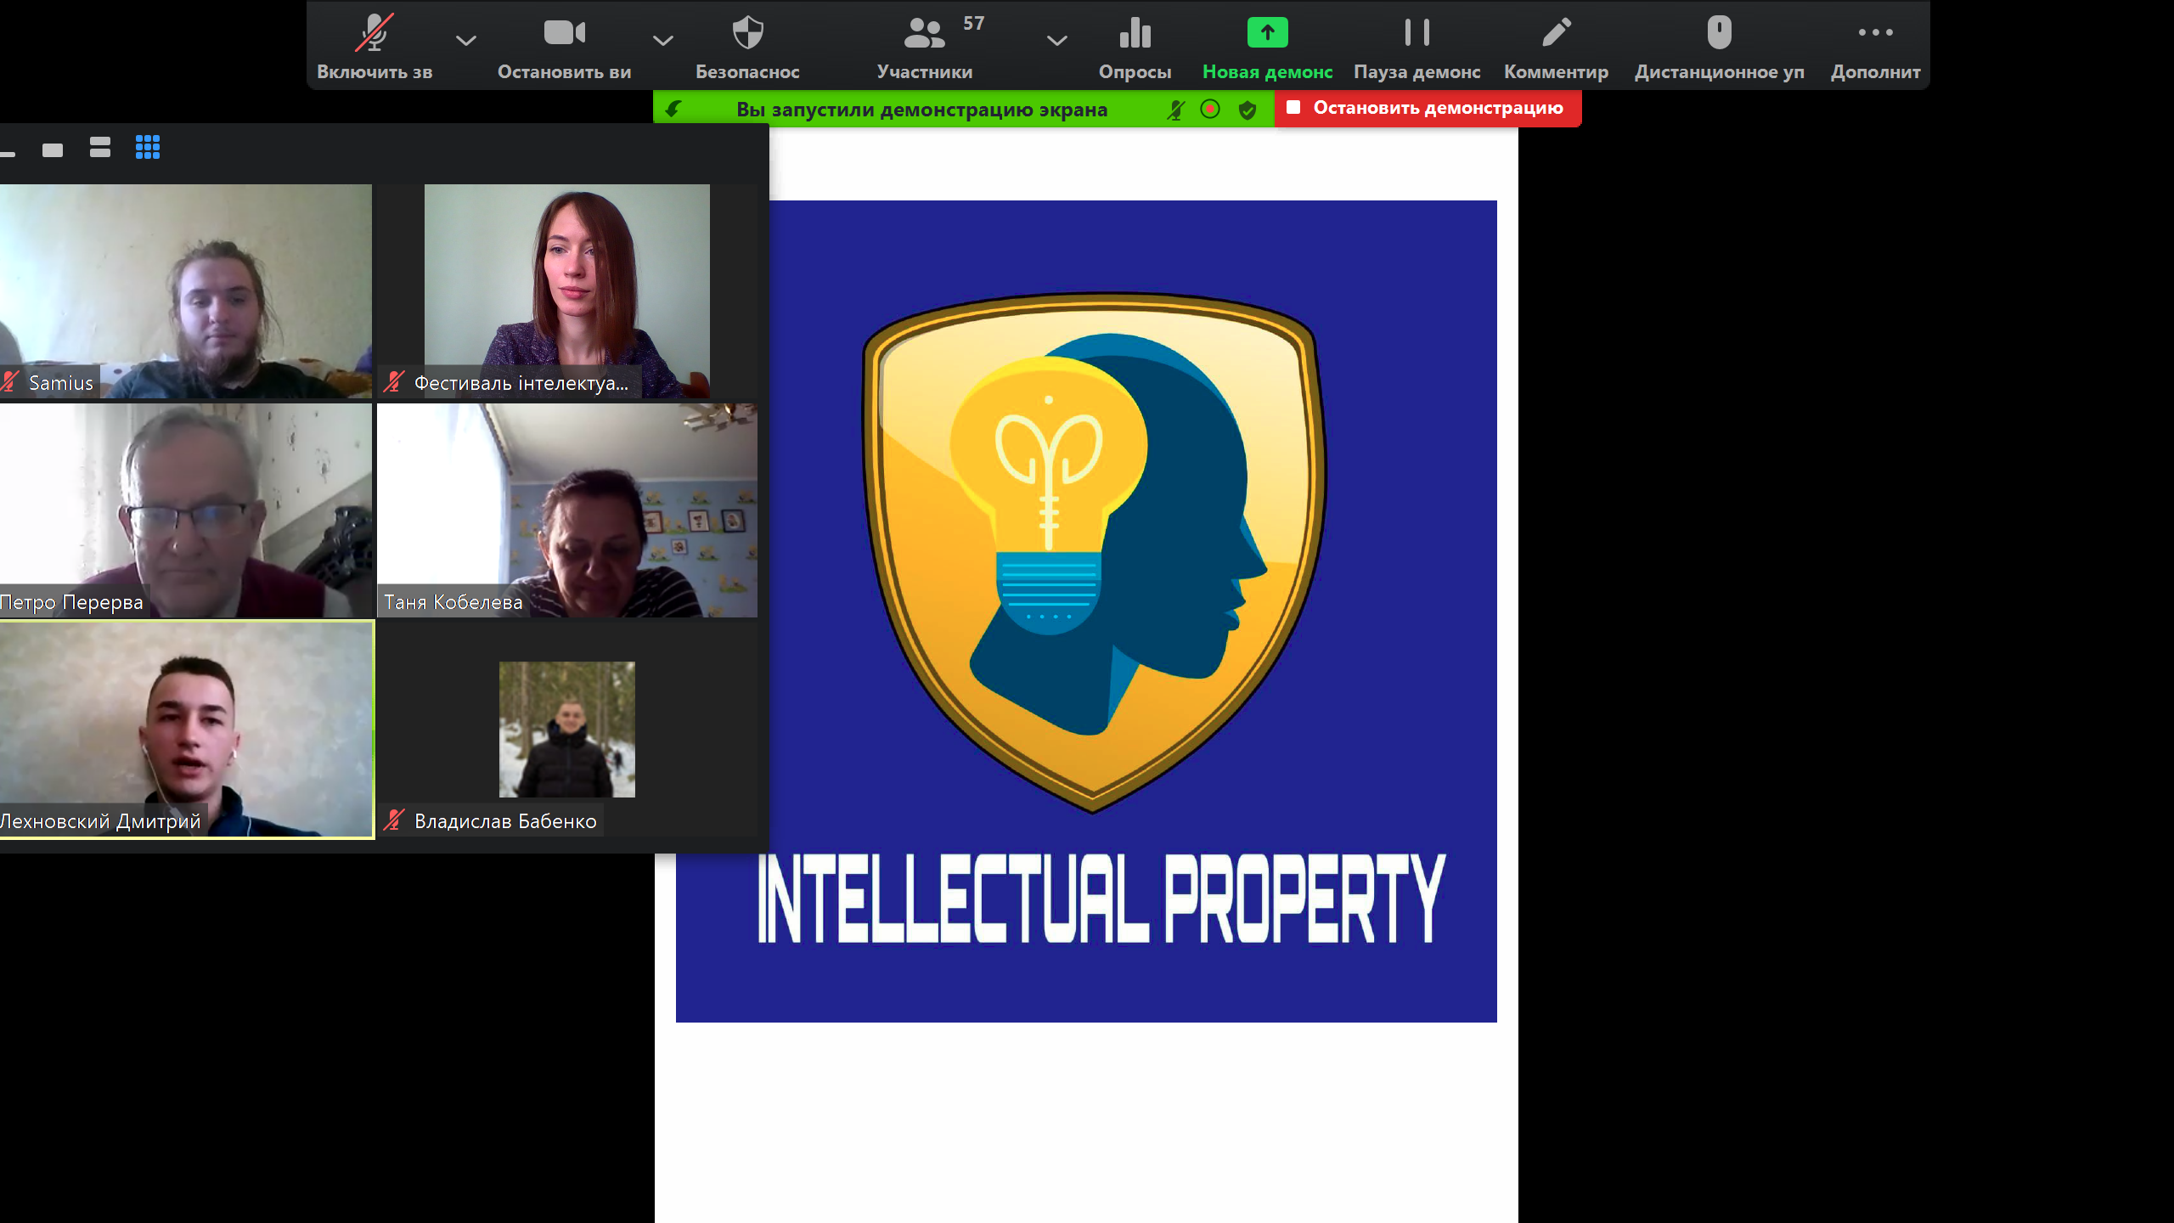Click the recording indicator in green bar
2174x1223 pixels.
coord(1210,109)
